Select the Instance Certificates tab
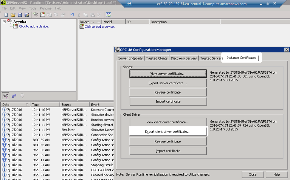Image resolution: width=290 pixels, height=180 pixels. [241, 58]
